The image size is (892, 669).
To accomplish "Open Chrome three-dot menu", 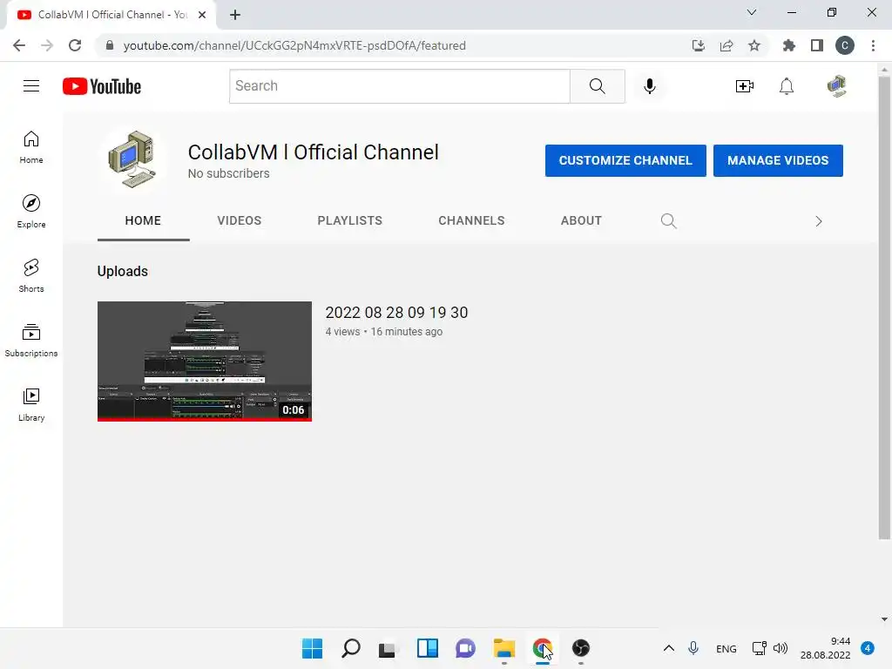I will tap(873, 45).
